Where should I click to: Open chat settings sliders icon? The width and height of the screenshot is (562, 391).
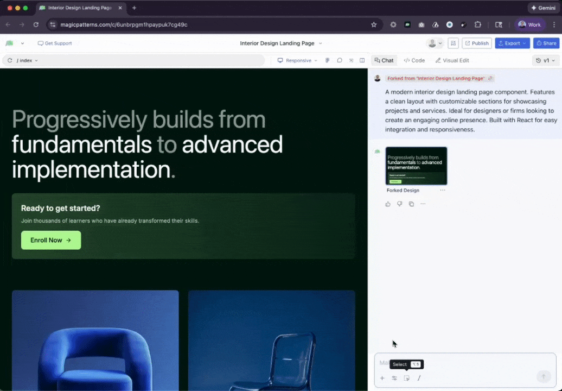coord(394,378)
